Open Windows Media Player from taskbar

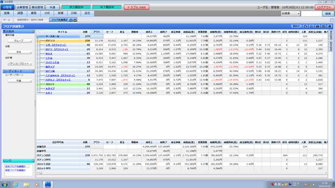click(x=37, y=184)
